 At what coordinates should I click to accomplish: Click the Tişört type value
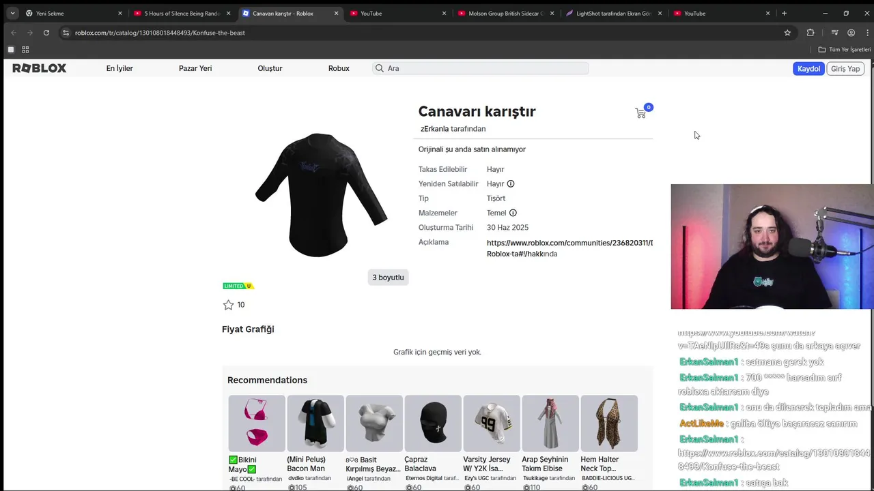pyautogui.click(x=496, y=198)
